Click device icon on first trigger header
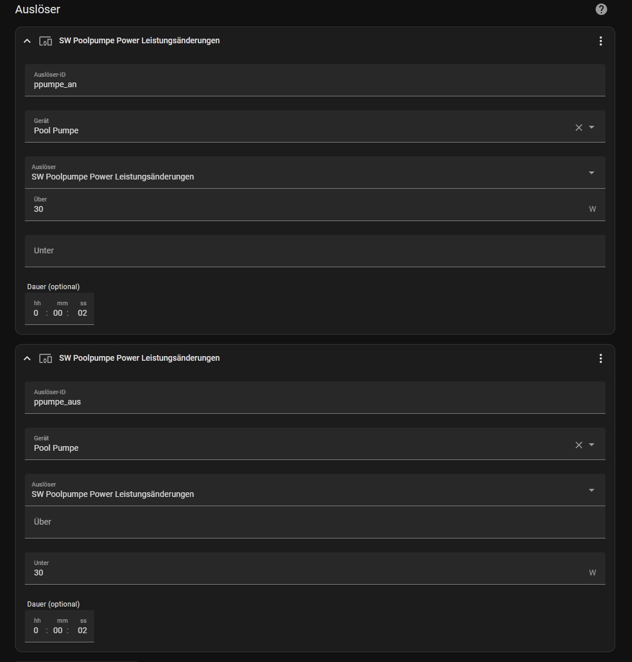Viewport: 632px width, 662px height. [46, 41]
